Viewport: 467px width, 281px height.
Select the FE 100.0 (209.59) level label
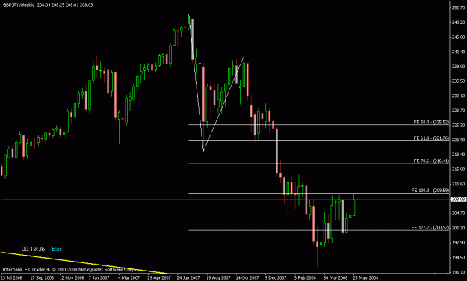click(x=430, y=190)
